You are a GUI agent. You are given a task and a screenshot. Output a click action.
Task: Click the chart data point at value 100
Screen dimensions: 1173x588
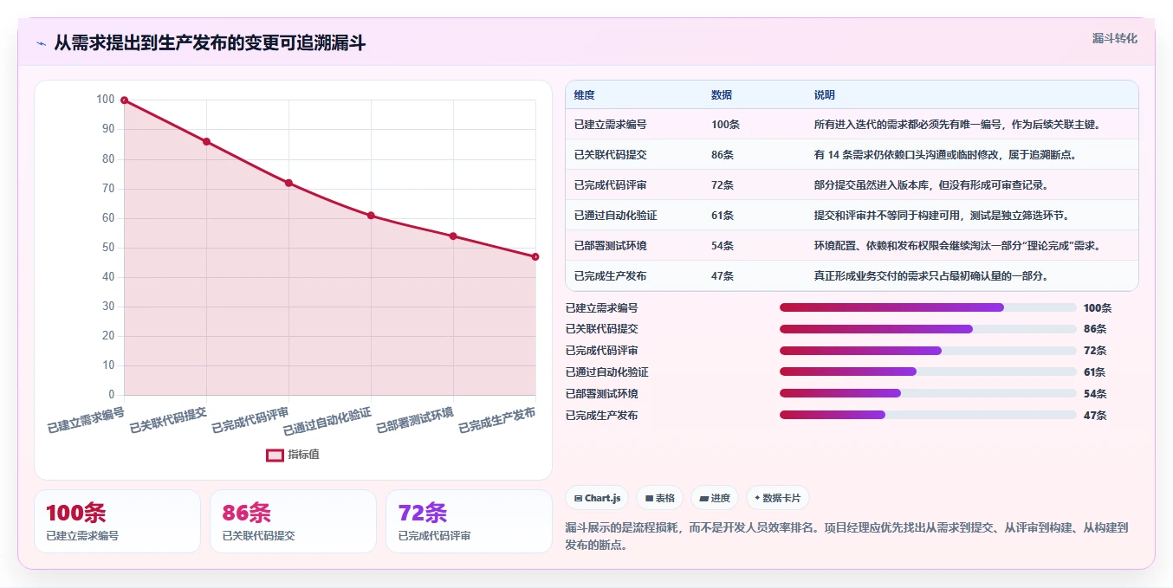[124, 100]
